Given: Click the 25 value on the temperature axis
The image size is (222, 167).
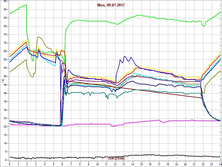Looking at the screenshot, I should tap(5, 118).
